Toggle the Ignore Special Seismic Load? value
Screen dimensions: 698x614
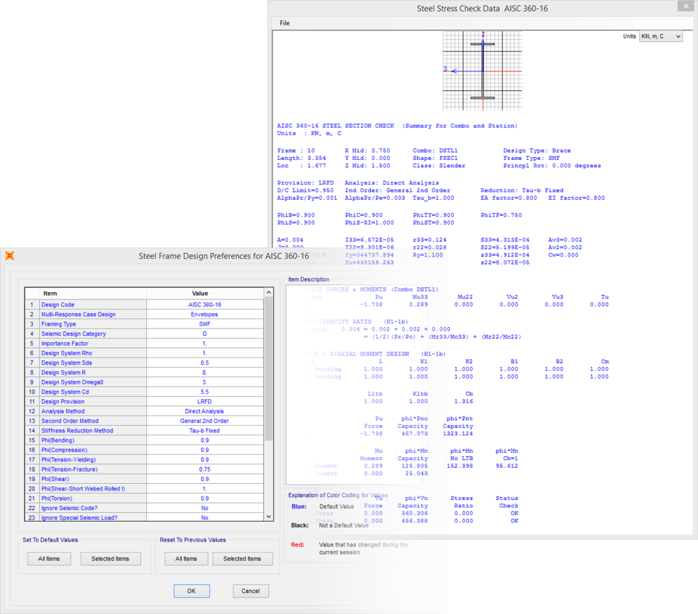[204, 517]
